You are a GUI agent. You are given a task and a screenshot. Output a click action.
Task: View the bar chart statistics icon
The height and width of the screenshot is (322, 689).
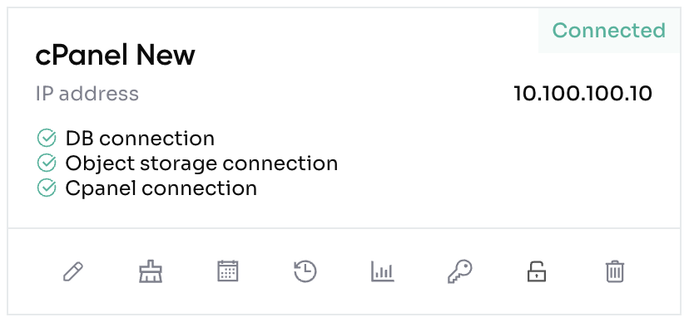click(382, 271)
